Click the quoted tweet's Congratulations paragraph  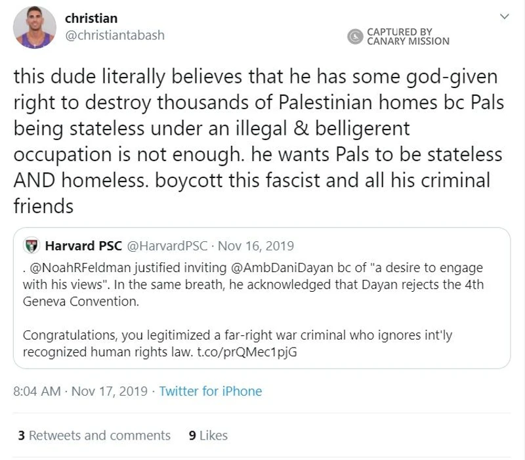238,344
